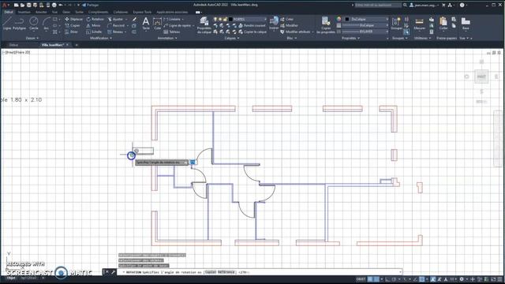Screen dimensions: 505x284
Task: Toggle polar tracking in status bar
Action: (394, 279)
